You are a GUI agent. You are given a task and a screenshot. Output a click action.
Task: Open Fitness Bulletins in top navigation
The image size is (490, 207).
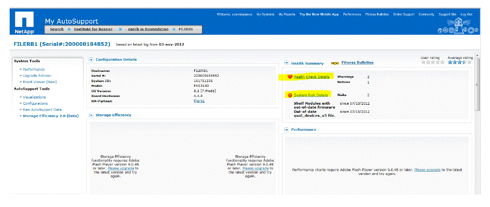pos(377,14)
